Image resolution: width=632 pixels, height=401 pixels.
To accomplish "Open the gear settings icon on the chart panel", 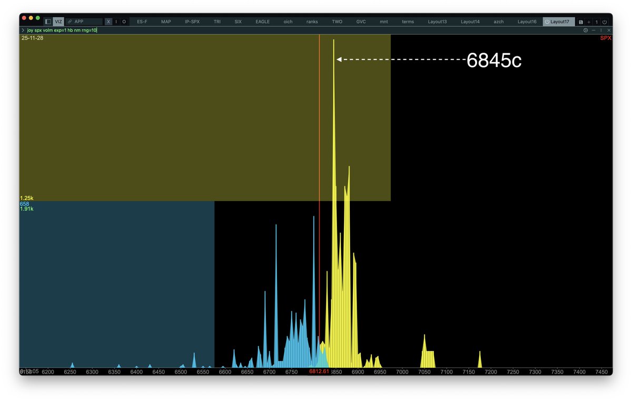I will tap(586, 30).
